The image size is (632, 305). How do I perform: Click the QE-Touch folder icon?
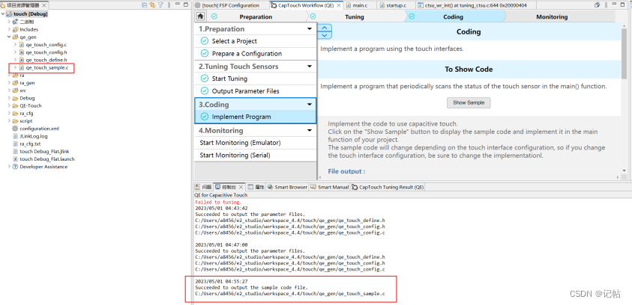16,105
